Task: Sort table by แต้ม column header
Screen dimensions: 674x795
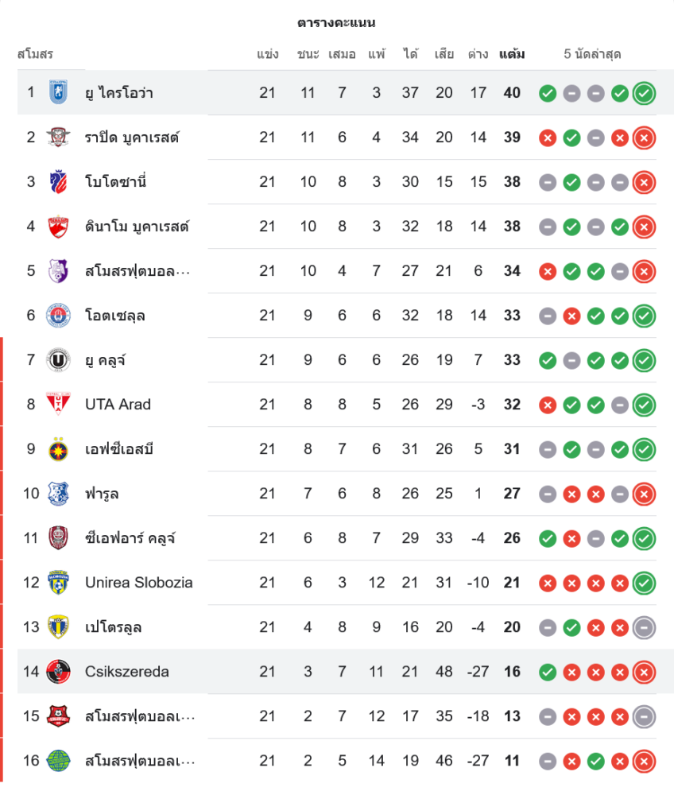Action: [x=512, y=55]
